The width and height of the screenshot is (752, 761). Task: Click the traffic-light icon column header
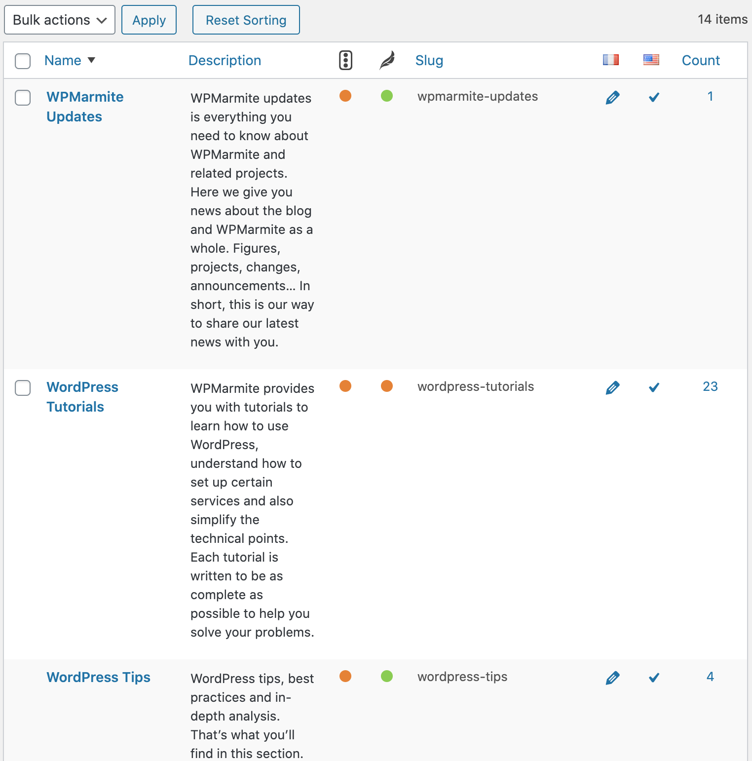pos(345,60)
